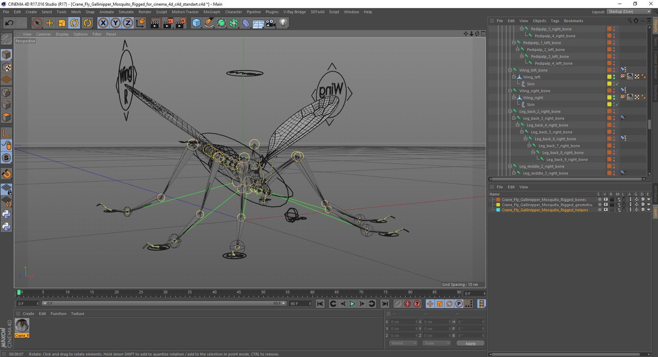Open the MoGraph menu

click(211, 12)
